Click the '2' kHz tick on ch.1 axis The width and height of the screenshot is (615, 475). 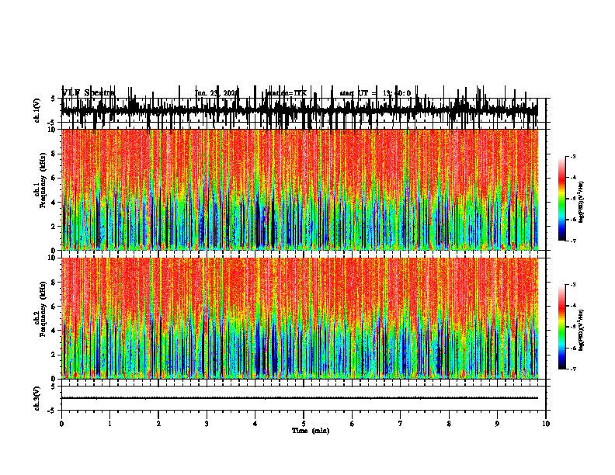coord(54,227)
